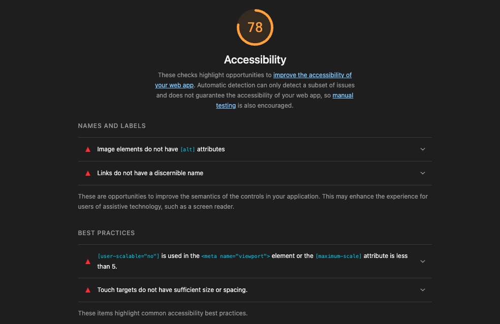Click the warning triangle on the user-scalable audit
This screenshot has width=500, height=324.
click(87, 262)
